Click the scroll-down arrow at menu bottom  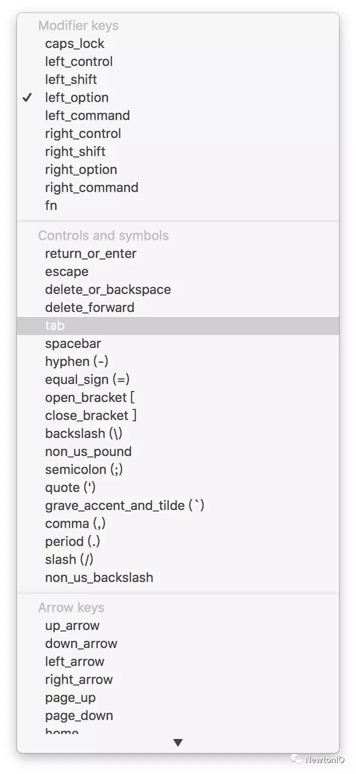coord(177,743)
